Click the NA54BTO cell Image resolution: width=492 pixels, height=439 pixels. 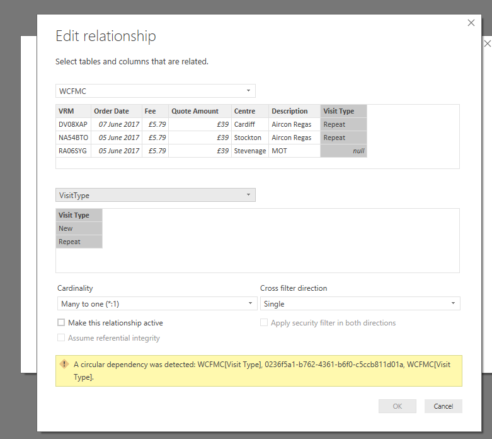(x=74, y=138)
